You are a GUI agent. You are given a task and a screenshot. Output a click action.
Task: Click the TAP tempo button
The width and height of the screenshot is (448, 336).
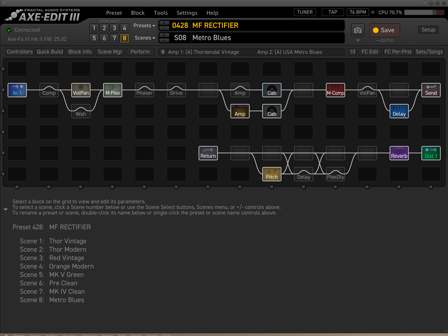click(x=333, y=12)
